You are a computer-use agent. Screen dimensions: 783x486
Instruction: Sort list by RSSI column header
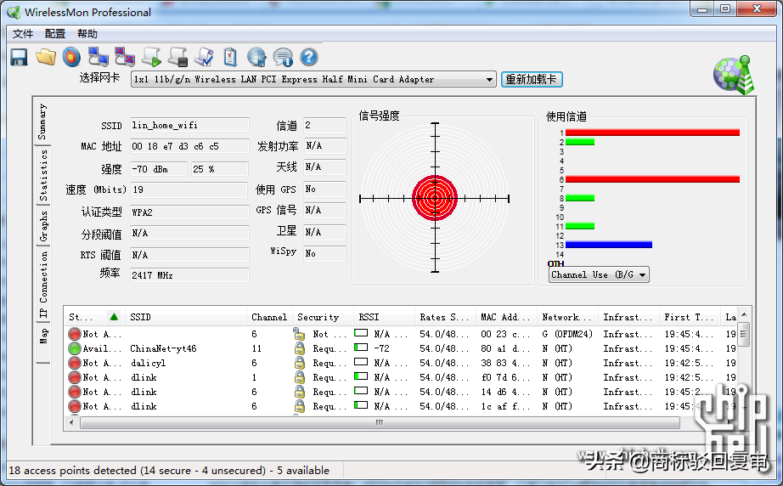click(x=384, y=317)
